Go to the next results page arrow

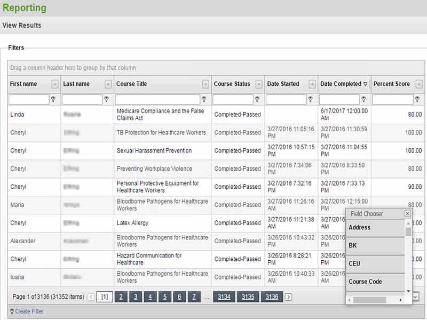tap(288, 297)
